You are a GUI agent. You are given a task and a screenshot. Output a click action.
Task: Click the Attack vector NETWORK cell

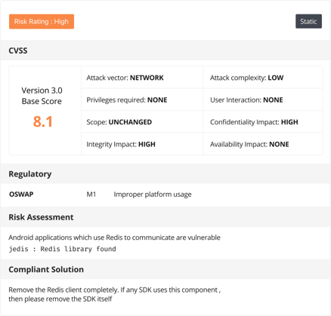pos(142,78)
